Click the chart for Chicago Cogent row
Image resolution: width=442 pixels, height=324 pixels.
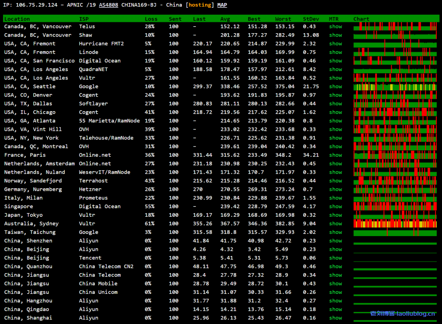pos(395,112)
